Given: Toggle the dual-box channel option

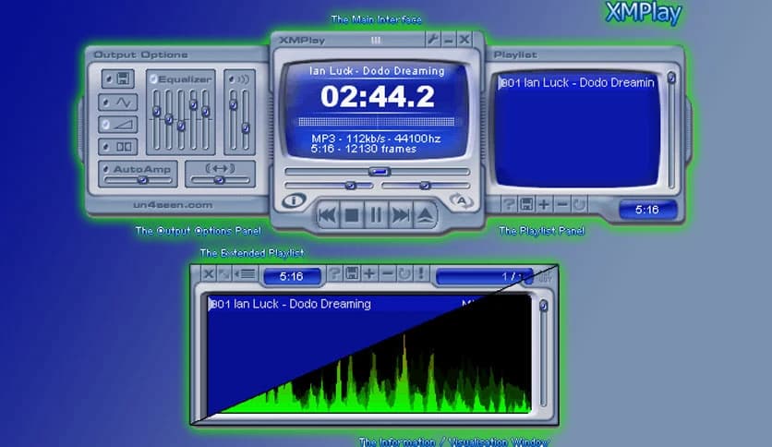Looking at the screenshot, I should [117, 147].
